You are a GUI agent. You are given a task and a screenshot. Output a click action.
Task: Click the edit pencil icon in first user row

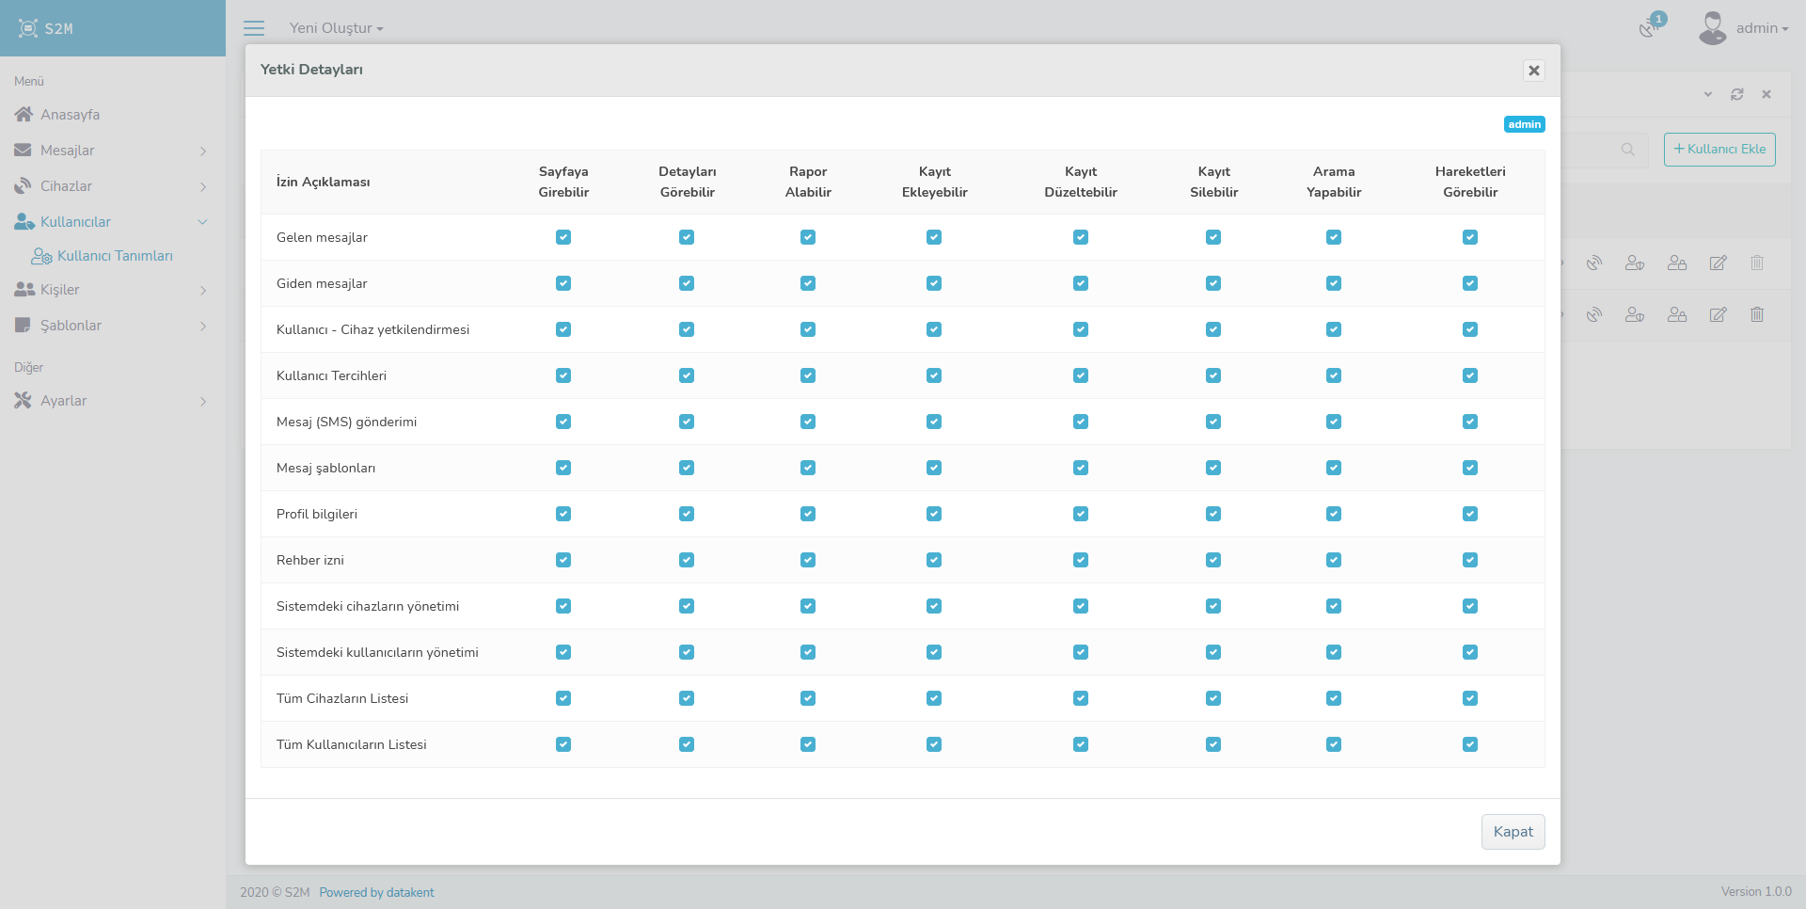point(1718,263)
